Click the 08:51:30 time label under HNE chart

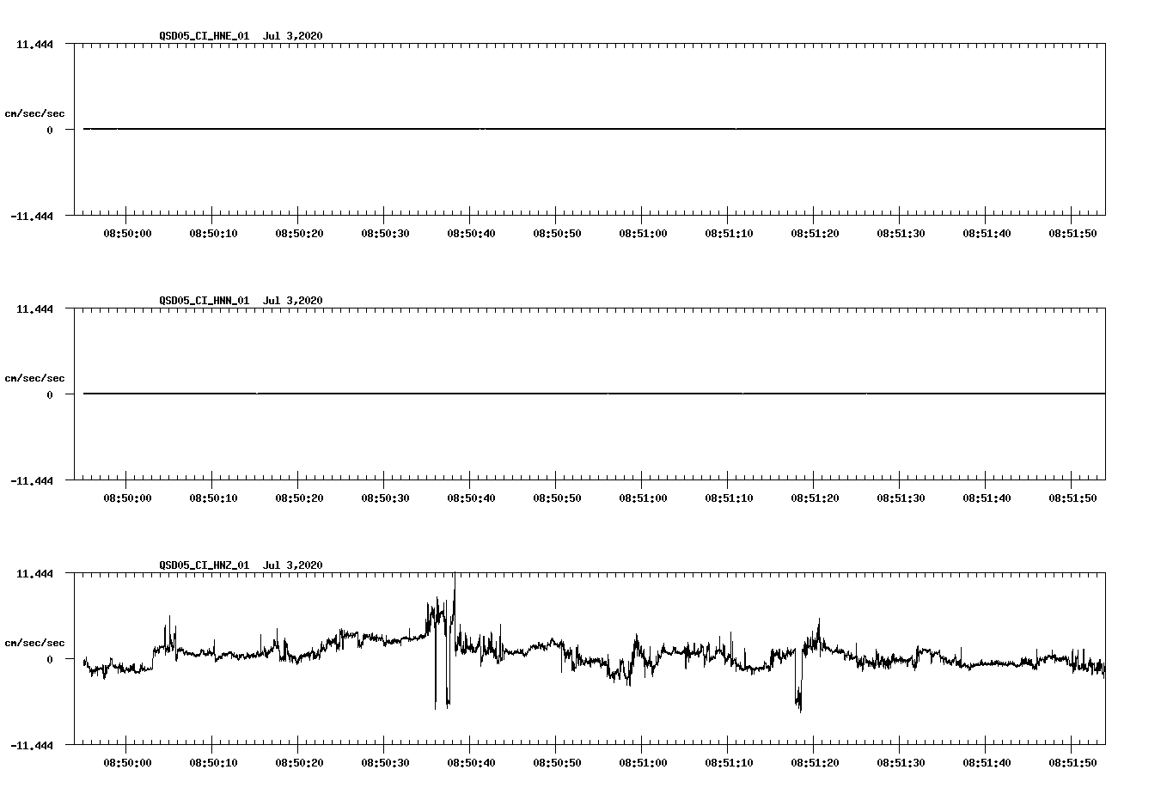click(x=901, y=234)
